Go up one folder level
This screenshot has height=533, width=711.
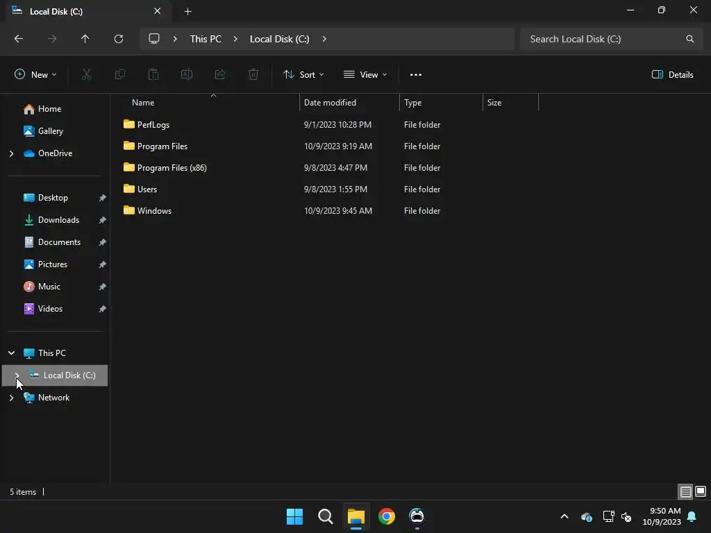click(85, 39)
